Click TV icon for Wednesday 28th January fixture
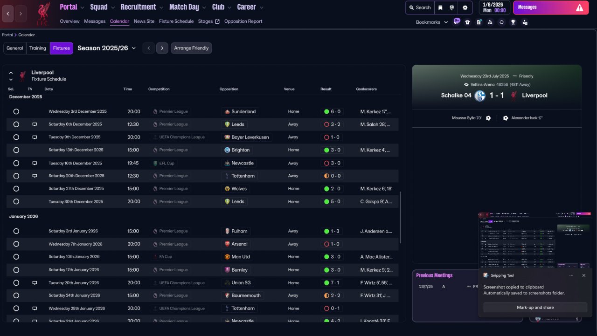The height and width of the screenshot is (336, 597). pos(35,309)
